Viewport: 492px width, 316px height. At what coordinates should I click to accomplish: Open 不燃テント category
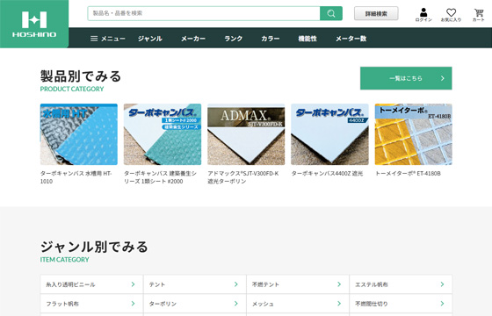298,284
